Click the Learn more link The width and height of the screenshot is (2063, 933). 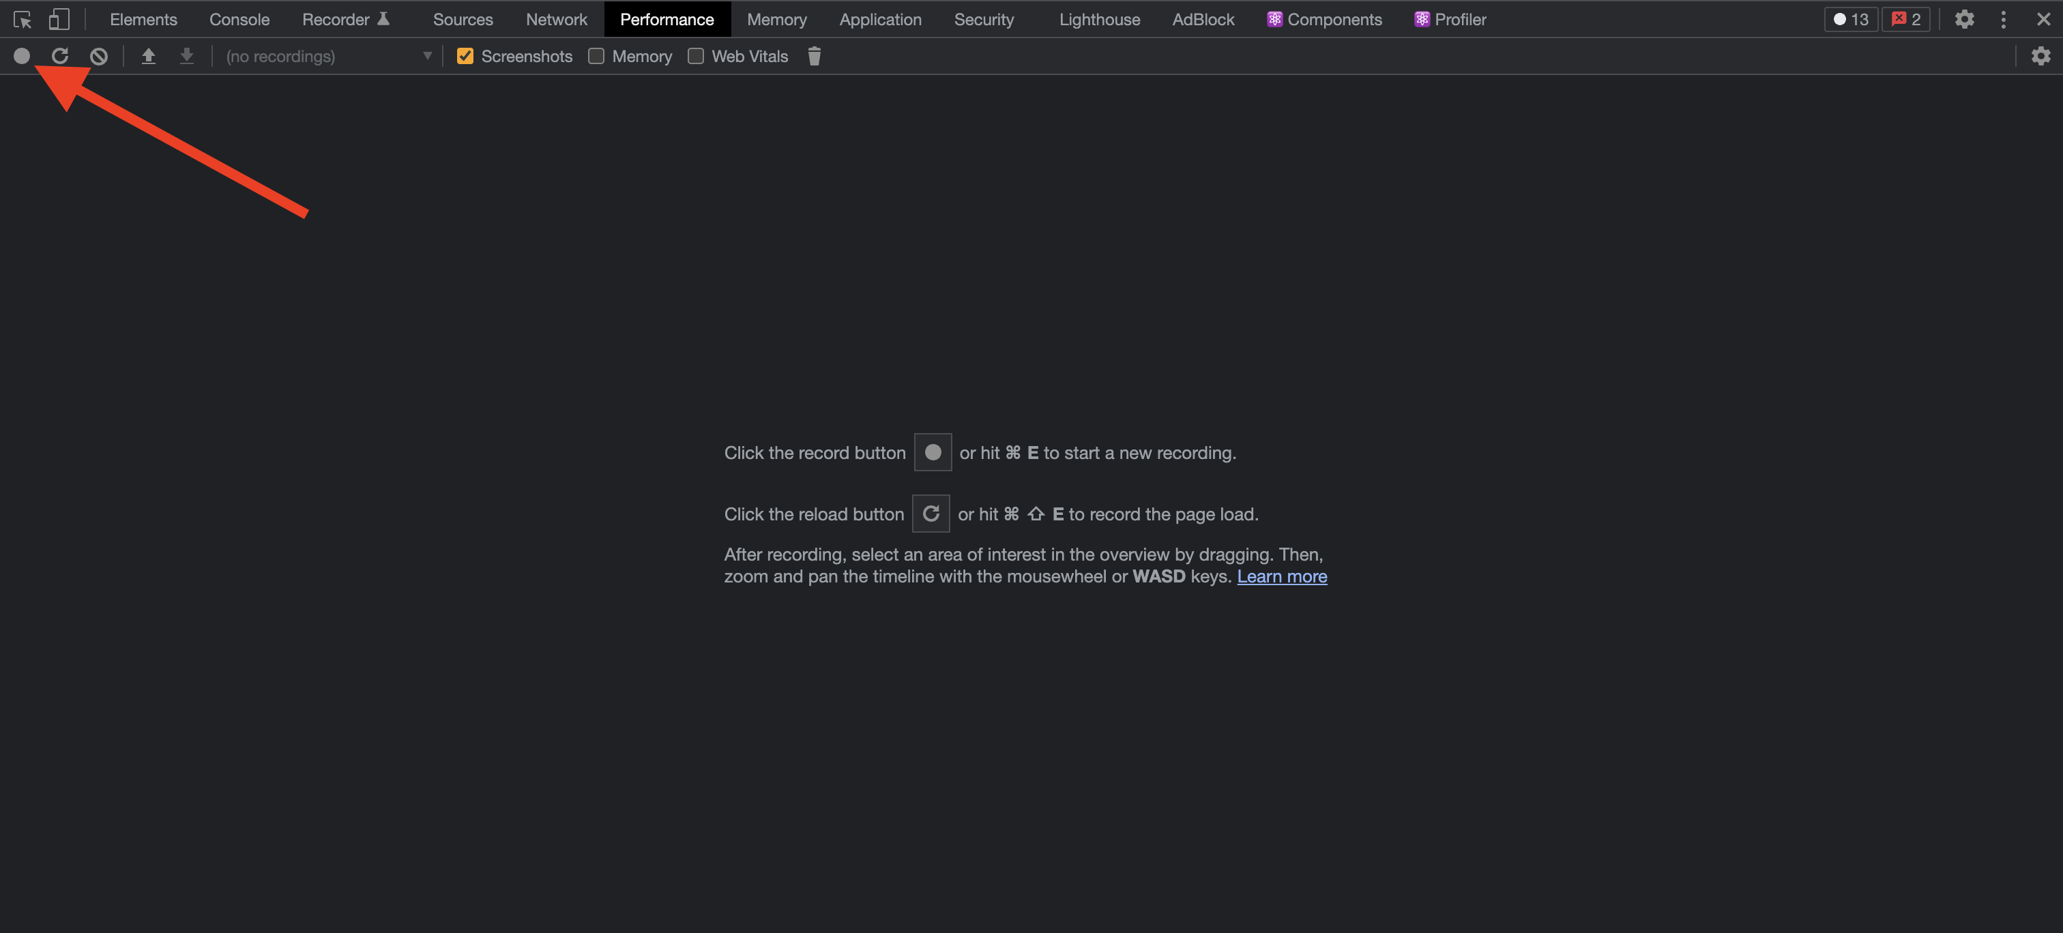click(x=1281, y=576)
